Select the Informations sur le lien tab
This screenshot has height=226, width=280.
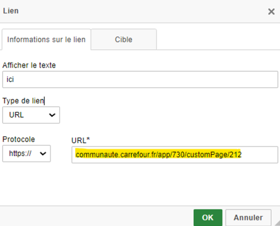[x=46, y=39]
